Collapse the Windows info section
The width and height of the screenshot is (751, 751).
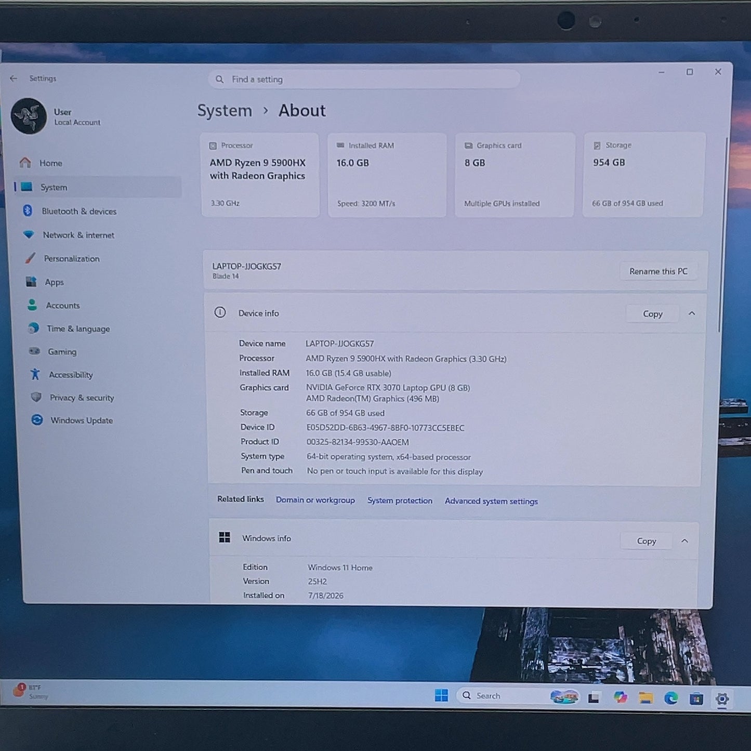[x=685, y=541]
